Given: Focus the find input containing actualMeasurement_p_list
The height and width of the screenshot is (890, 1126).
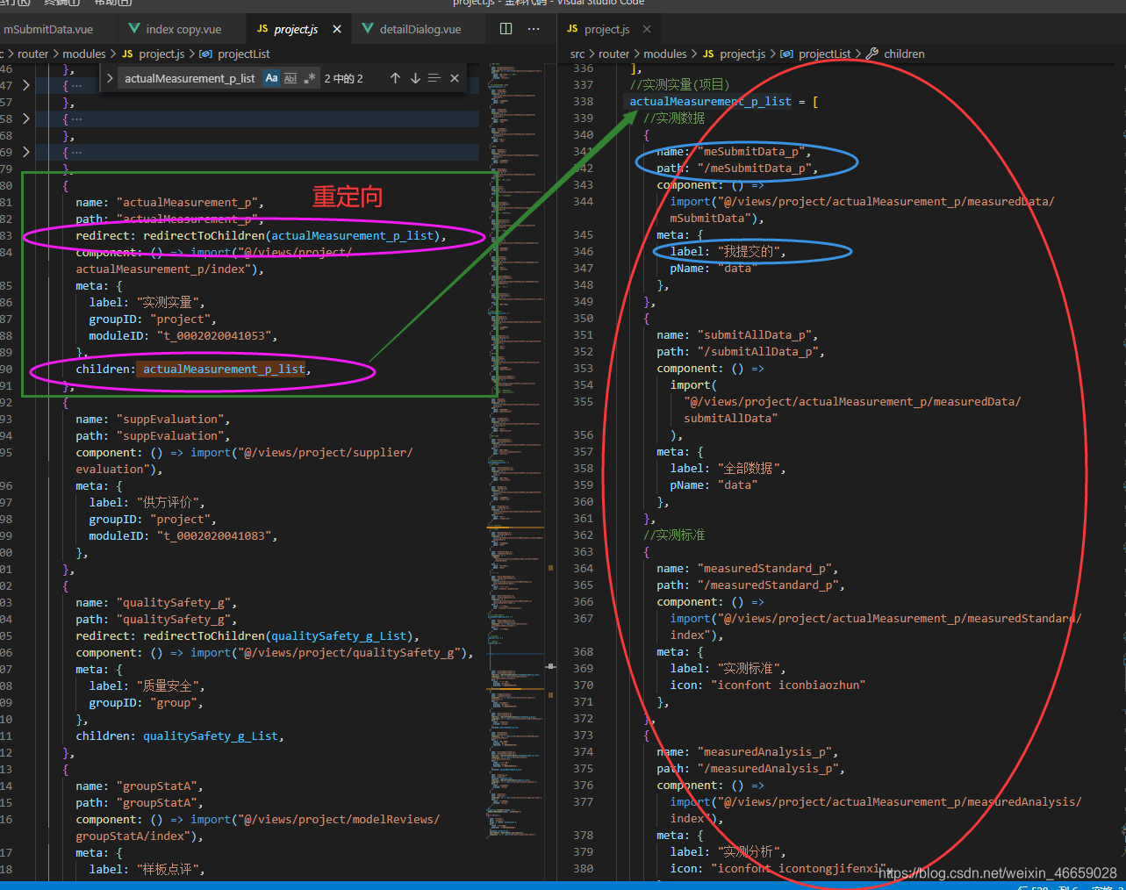Looking at the screenshot, I should tap(190, 78).
